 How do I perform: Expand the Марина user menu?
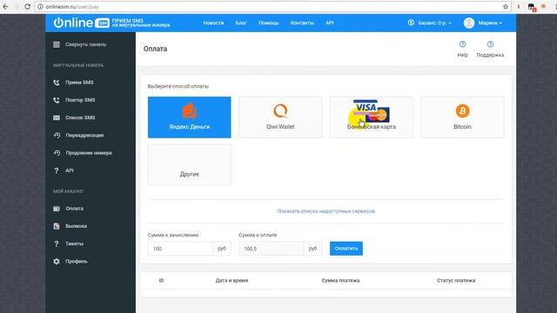490,23
